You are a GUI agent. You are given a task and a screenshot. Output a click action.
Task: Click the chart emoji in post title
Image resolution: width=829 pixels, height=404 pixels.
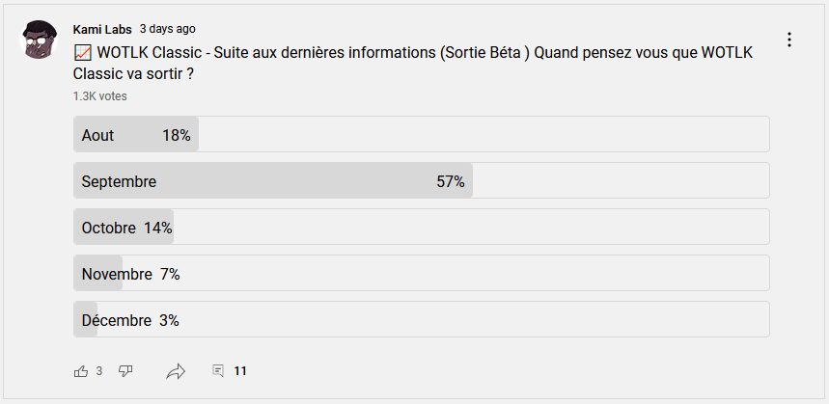83,52
